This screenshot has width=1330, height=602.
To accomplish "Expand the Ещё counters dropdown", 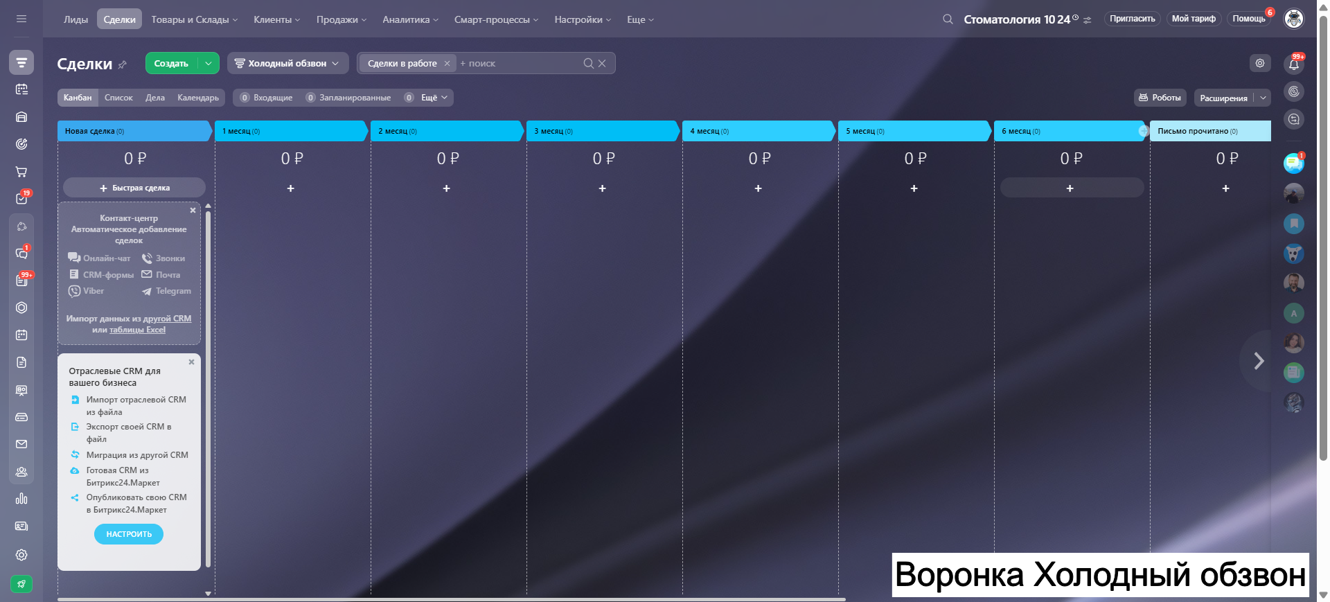I will [434, 98].
